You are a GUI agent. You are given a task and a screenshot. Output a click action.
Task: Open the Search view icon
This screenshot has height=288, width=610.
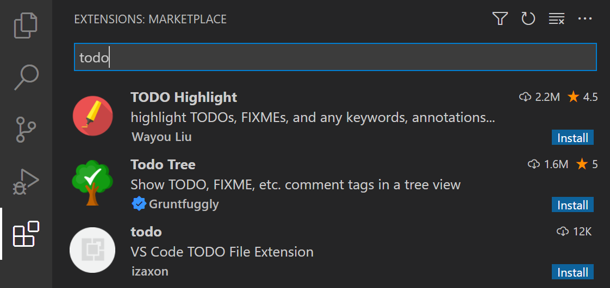pyautogui.click(x=26, y=77)
